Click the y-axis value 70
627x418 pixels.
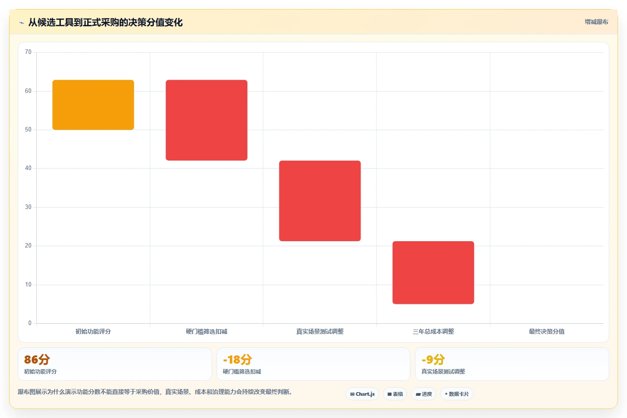(x=28, y=52)
